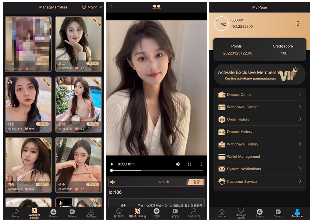Image resolution: width=313 pixels, height=222 pixels.
Task: Open the 채원 profile card
Action: pos(28,105)
